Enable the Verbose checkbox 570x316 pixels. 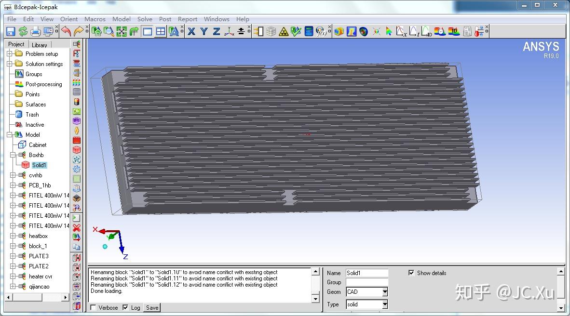click(93, 308)
